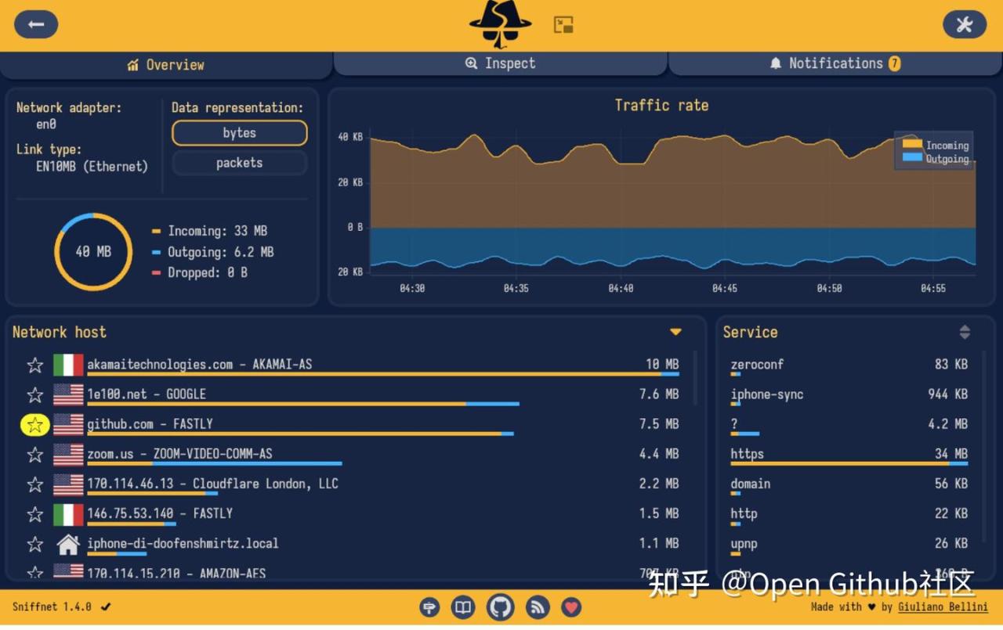
Task: Expand the Network host sort dropdown arrow
Action: (675, 333)
